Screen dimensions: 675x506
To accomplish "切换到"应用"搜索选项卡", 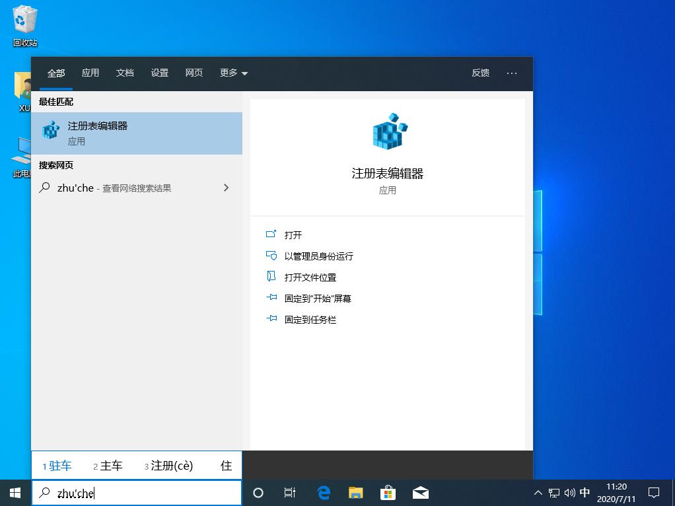I will pyautogui.click(x=90, y=73).
